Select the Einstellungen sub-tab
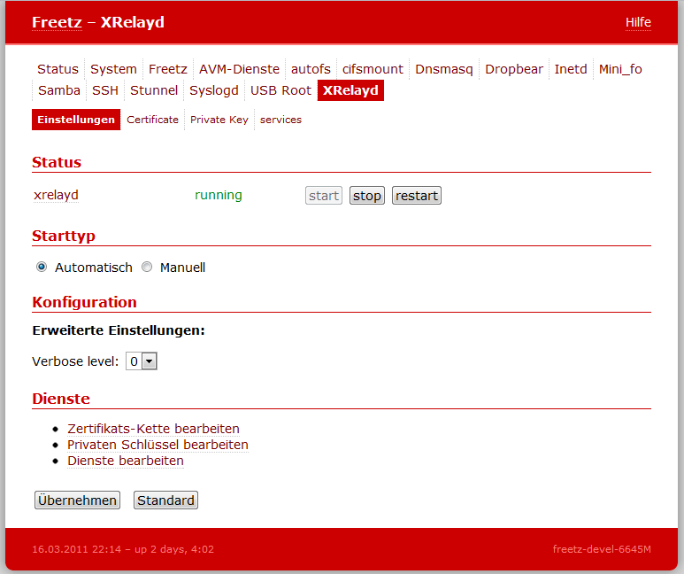684x574 pixels. click(76, 120)
